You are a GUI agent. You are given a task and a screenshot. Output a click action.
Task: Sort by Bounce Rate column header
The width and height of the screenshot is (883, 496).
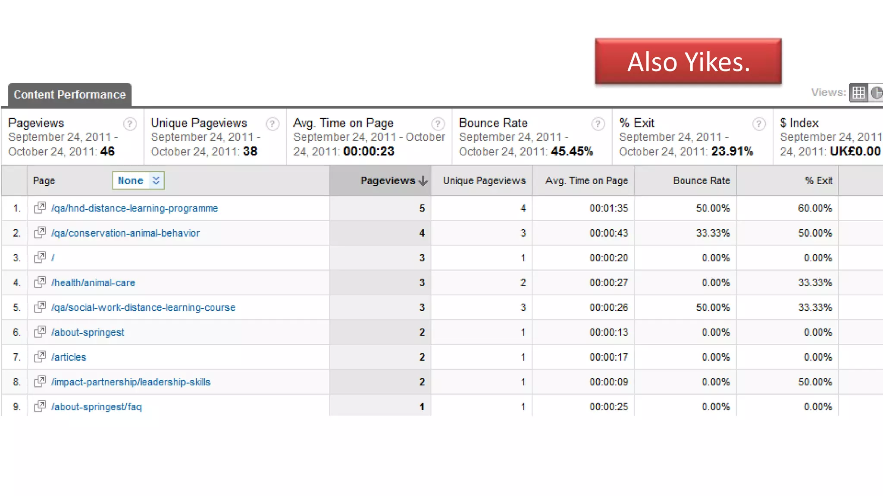(x=701, y=181)
